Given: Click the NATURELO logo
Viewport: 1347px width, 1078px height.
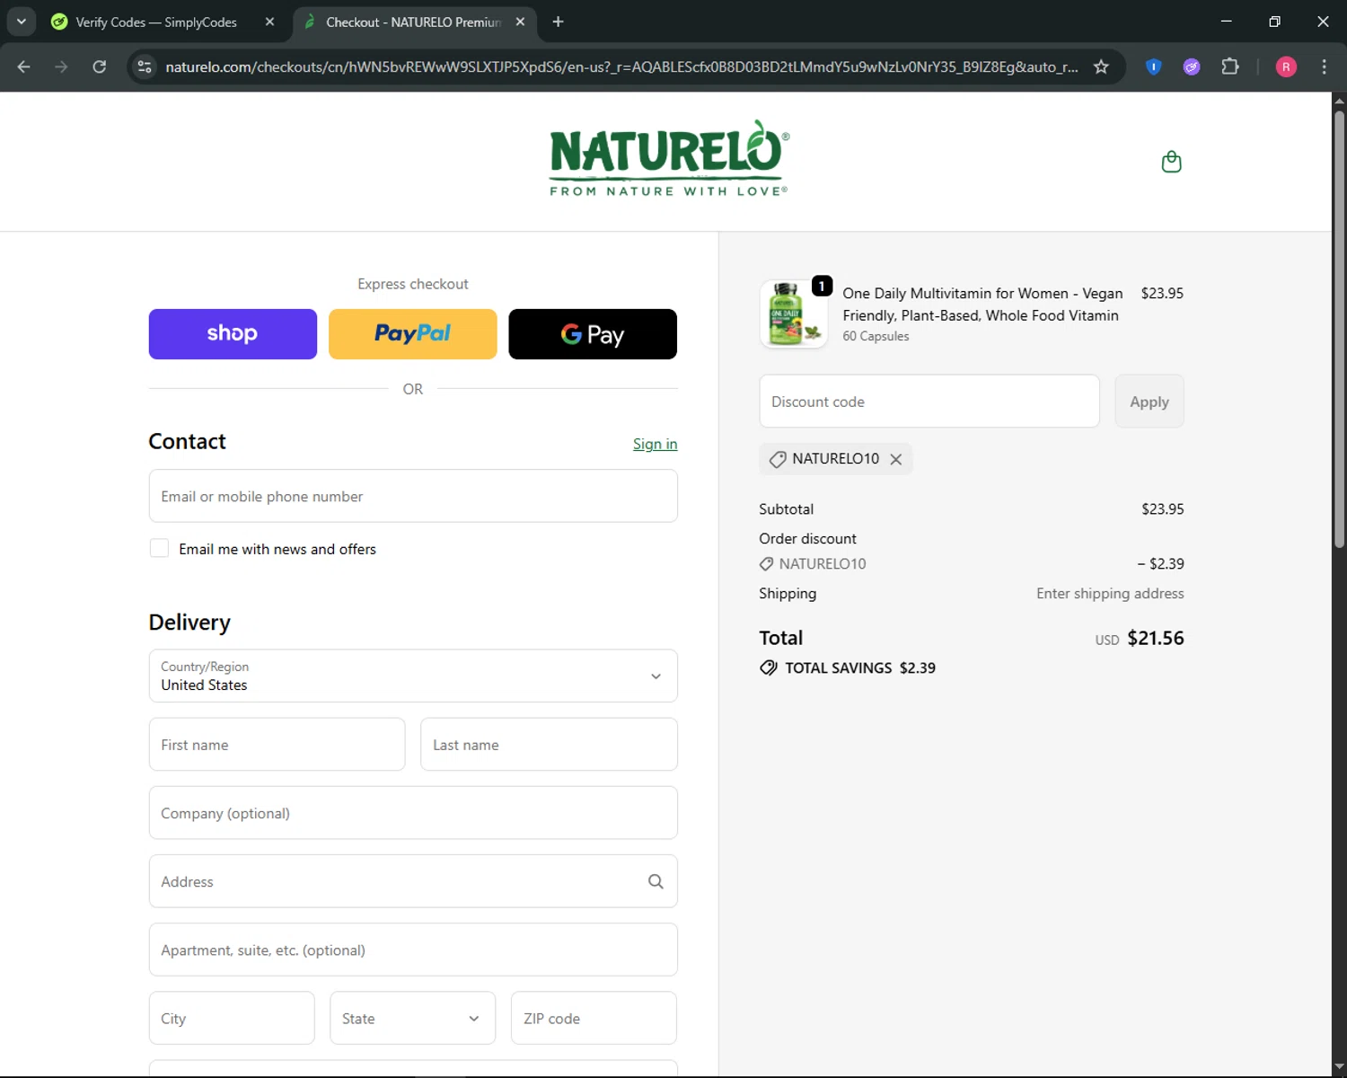Looking at the screenshot, I should pyautogui.click(x=669, y=158).
